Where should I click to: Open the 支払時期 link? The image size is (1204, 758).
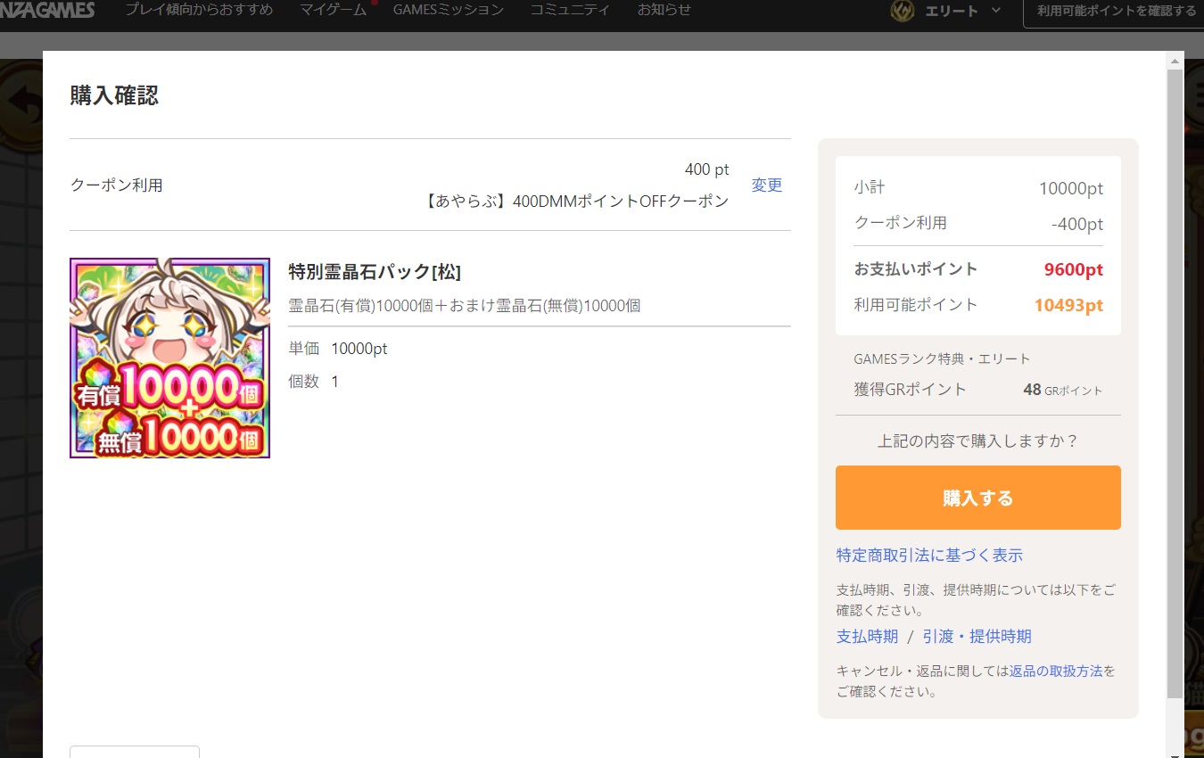click(866, 637)
